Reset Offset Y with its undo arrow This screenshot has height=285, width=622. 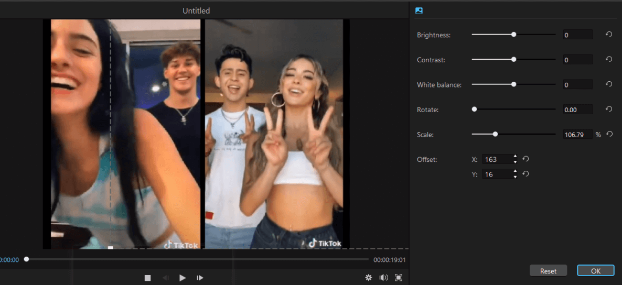[526, 173]
